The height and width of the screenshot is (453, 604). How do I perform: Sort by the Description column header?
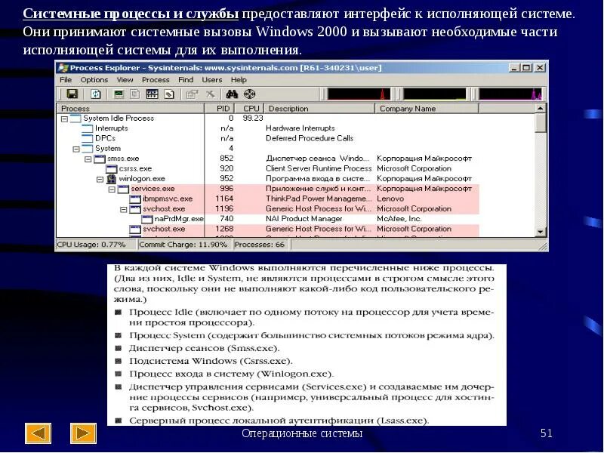(x=319, y=109)
